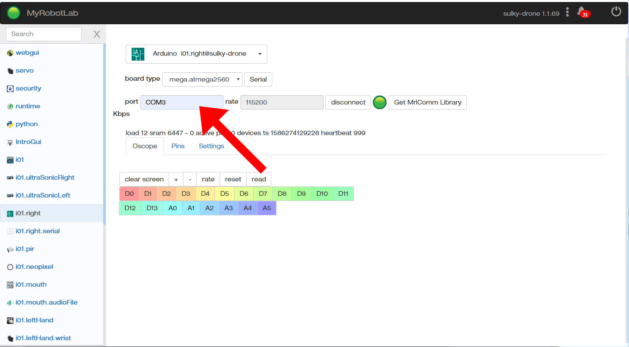The height and width of the screenshot is (347, 629).
Task: Click the security lock icon
Action: click(10, 89)
